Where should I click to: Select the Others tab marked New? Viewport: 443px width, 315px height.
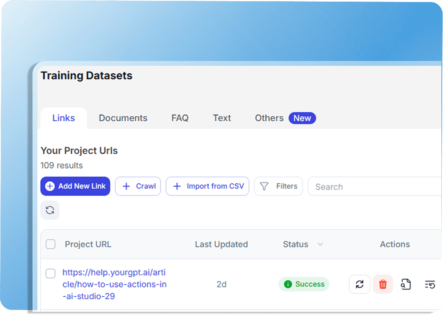[x=285, y=118]
